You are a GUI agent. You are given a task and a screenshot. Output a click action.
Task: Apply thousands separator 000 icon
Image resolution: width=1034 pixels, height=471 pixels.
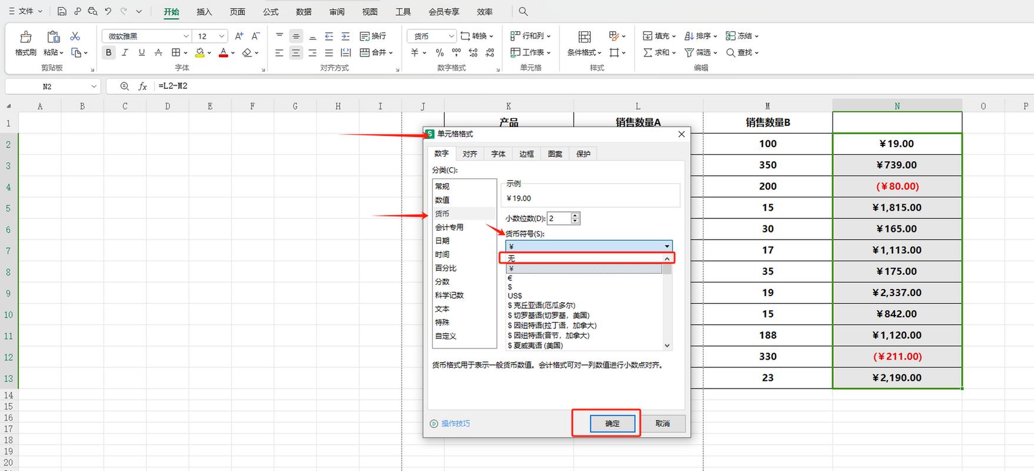click(x=456, y=52)
